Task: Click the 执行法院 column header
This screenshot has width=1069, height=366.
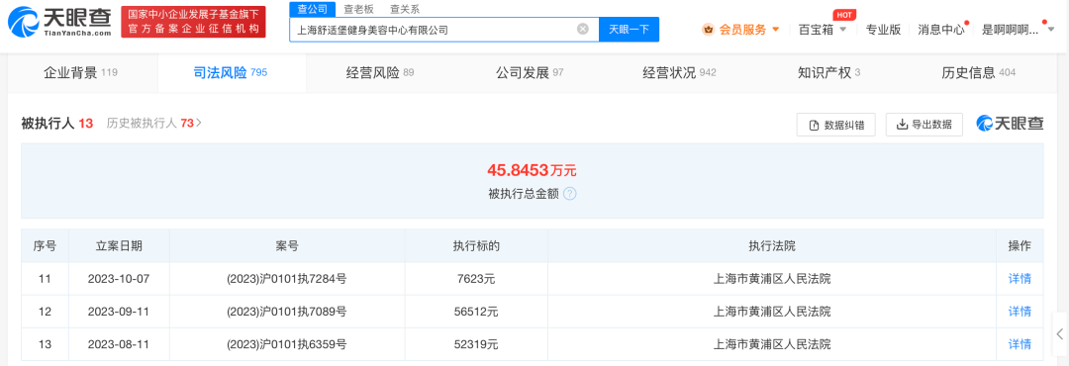Action: click(772, 246)
